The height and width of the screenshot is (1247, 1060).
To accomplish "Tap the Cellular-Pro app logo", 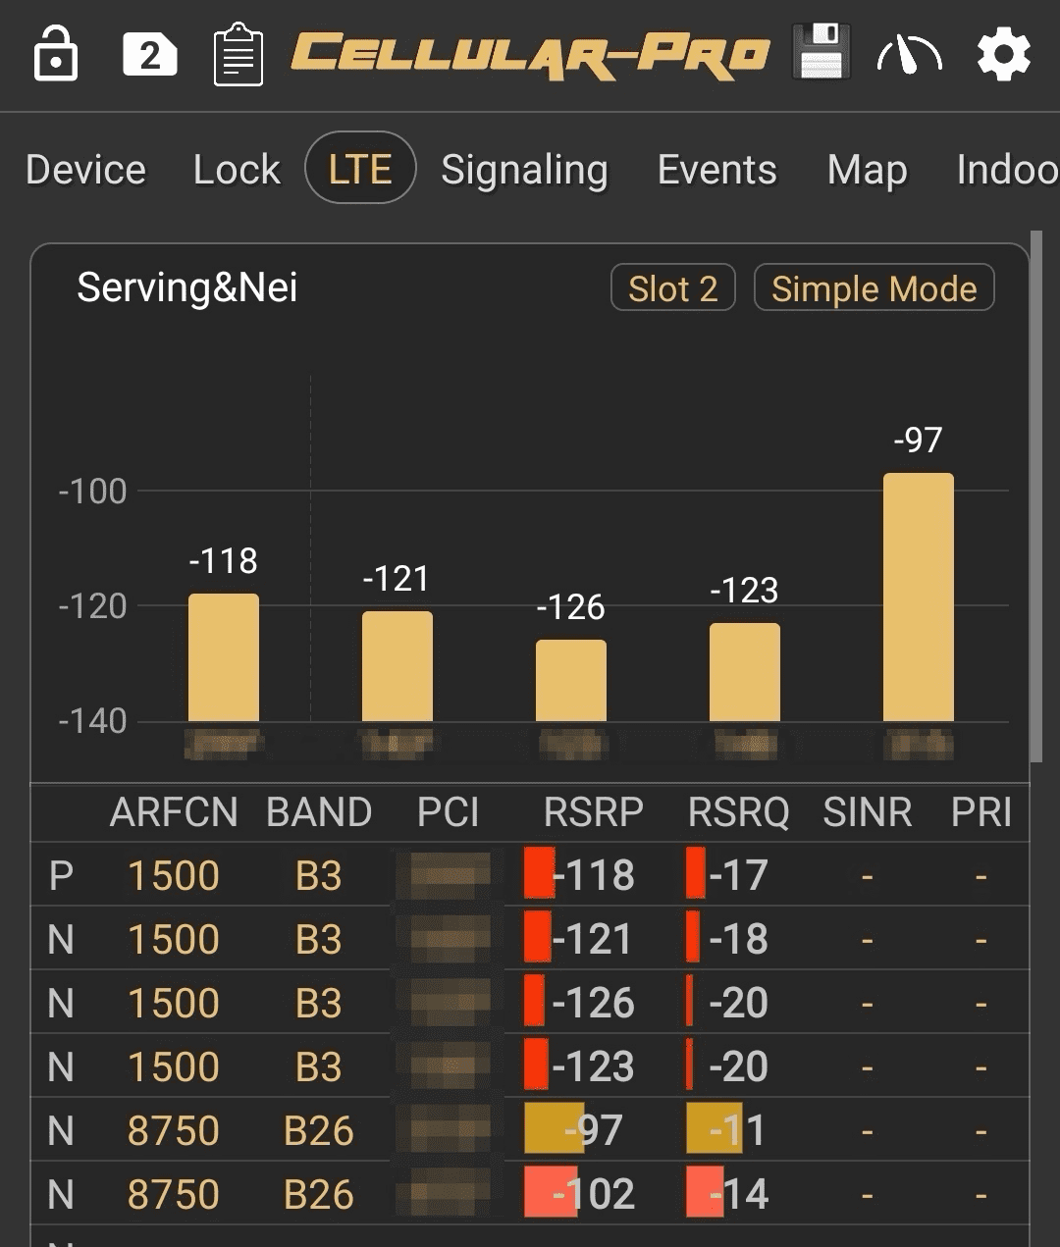I will tap(531, 54).
